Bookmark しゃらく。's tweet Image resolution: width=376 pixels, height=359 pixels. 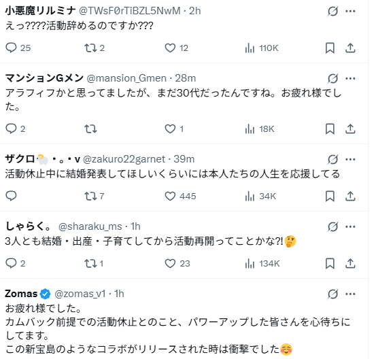click(330, 264)
